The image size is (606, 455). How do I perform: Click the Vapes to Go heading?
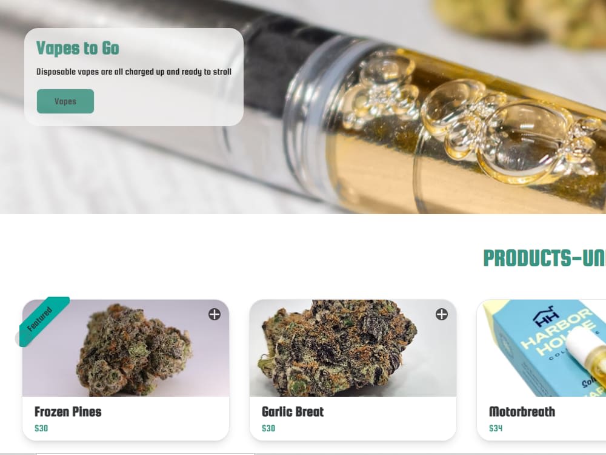tap(78, 49)
